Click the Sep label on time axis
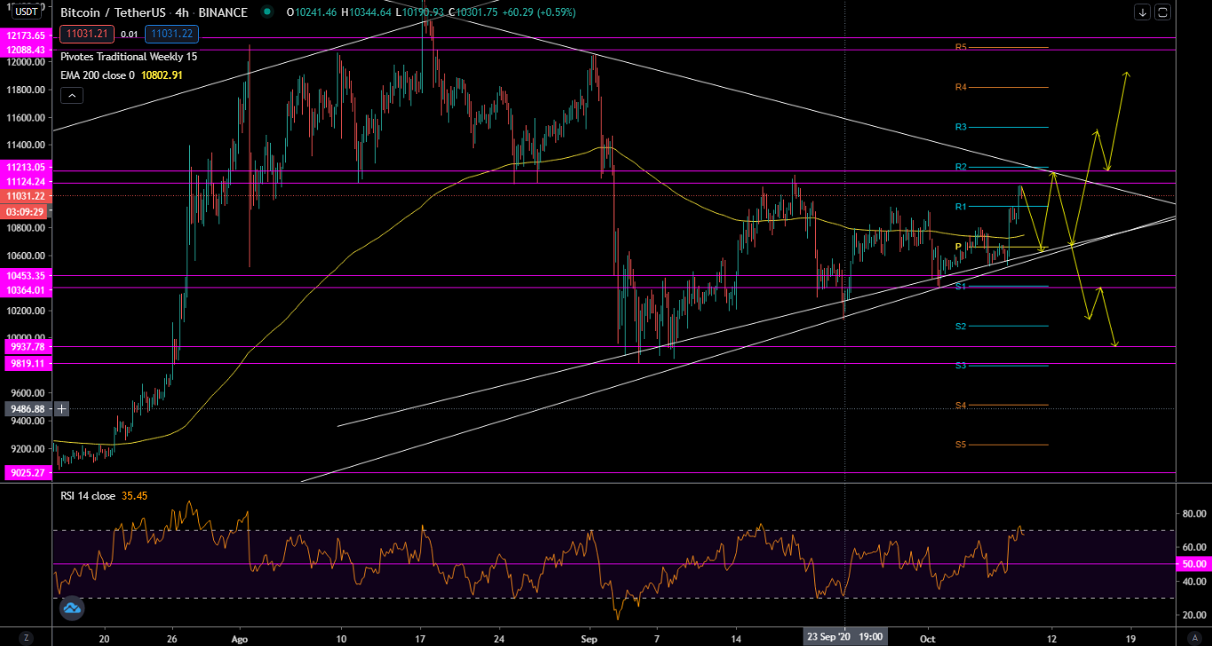The height and width of the screenshot is (646, 1212). tap(590, 638)
